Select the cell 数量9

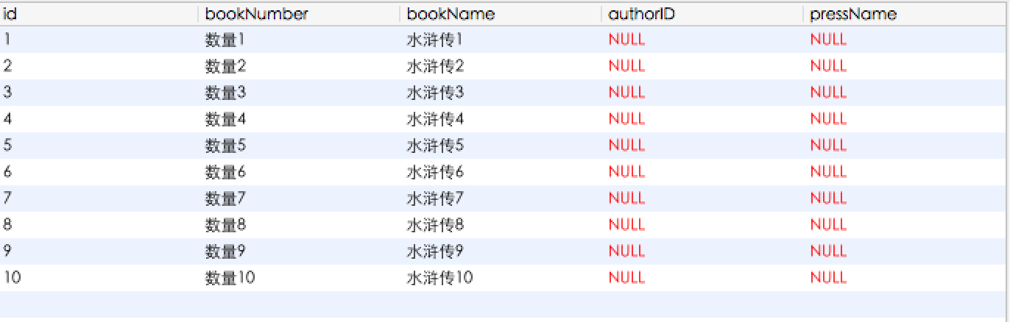[300, 251]
